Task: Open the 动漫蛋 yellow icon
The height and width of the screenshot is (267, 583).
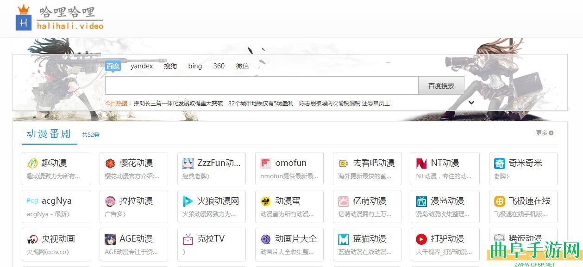Action: click(x=266, y=201)
